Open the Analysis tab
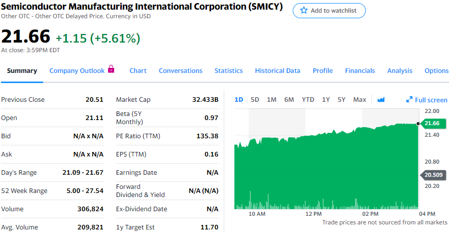Viewport: 449px width, 232px height. point(400,71)
